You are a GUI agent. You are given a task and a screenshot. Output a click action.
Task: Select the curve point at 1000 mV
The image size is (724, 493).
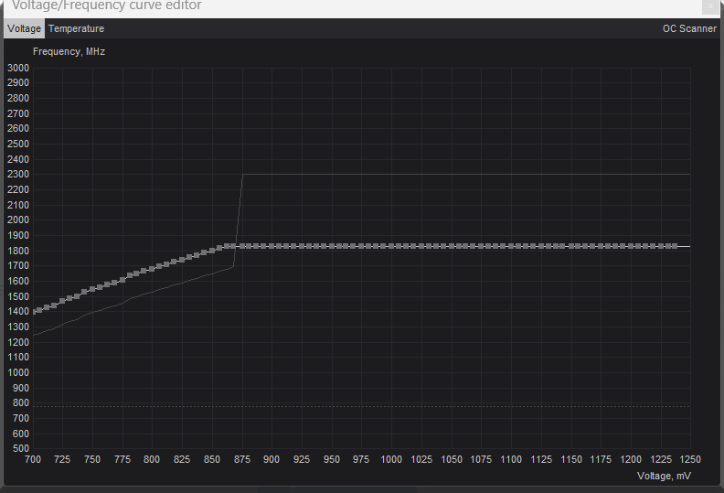(391, 246)
